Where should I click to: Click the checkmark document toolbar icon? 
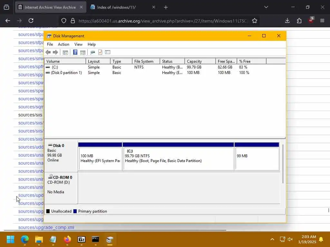point(100,52)
